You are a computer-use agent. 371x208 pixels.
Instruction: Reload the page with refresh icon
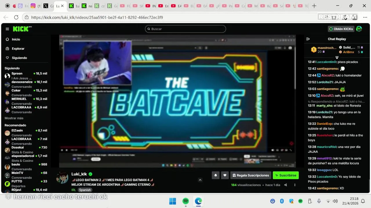[x=16, y=17]
